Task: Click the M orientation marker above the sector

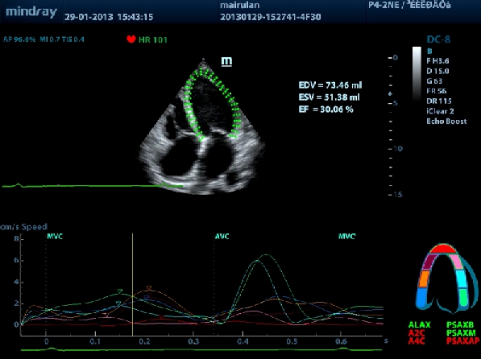Action: (226, 61)
